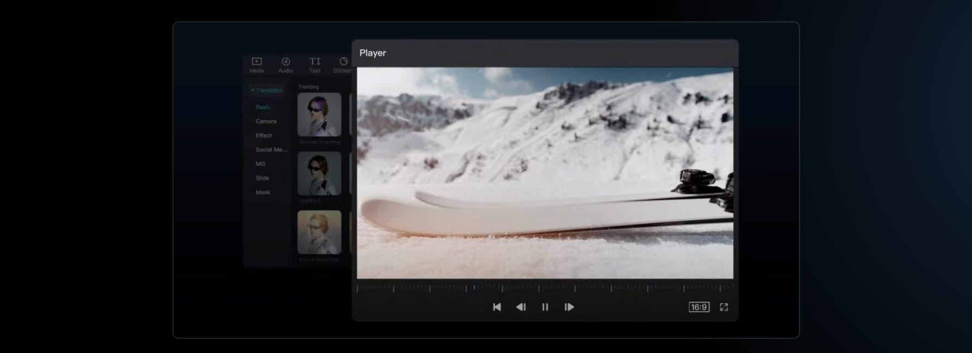Open the Media panel icon

click(x=257, y=64)
